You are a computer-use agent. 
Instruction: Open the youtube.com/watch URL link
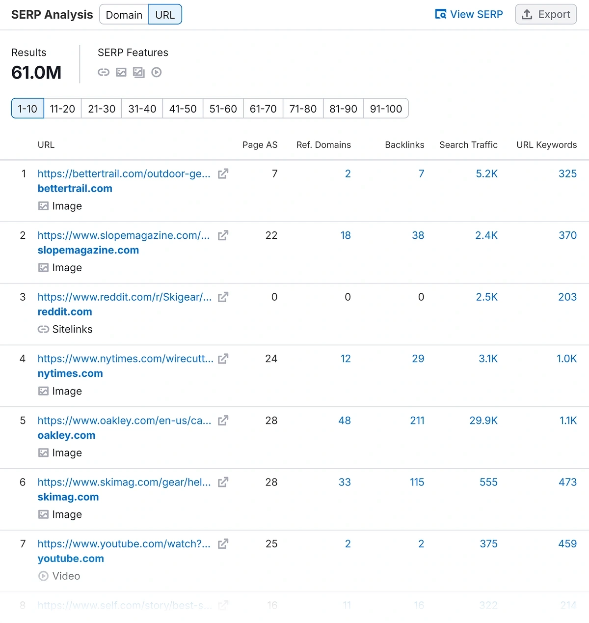pos(124,544)
